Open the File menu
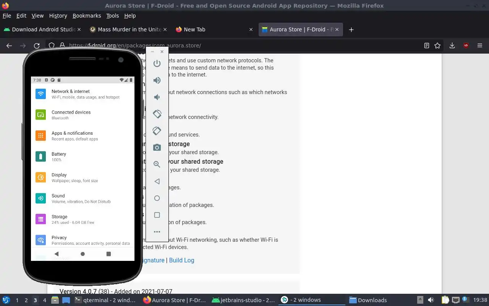This screenshot has height=306, width=489. [x=7, y=16]
